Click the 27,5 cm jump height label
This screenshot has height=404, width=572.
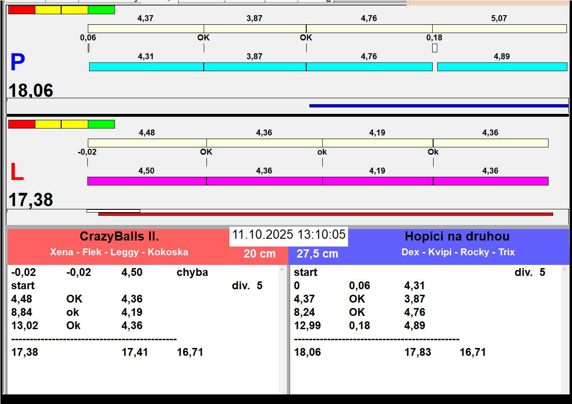point(317,253)
